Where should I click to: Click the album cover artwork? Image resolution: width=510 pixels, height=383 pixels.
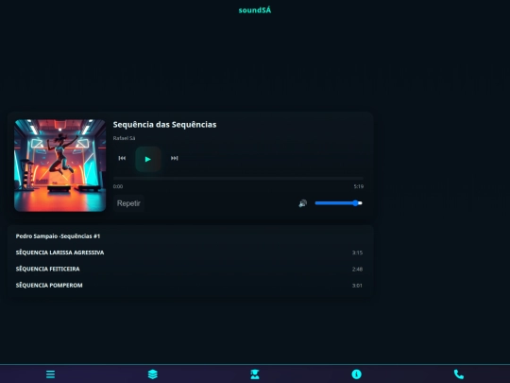pos(59,165)
